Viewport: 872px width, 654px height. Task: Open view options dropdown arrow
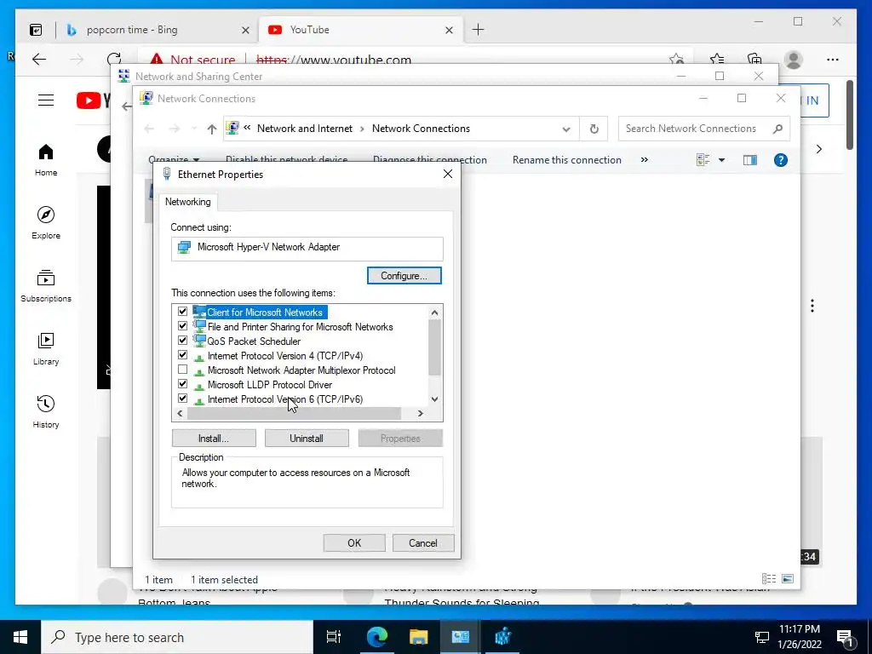coord(721,160)
